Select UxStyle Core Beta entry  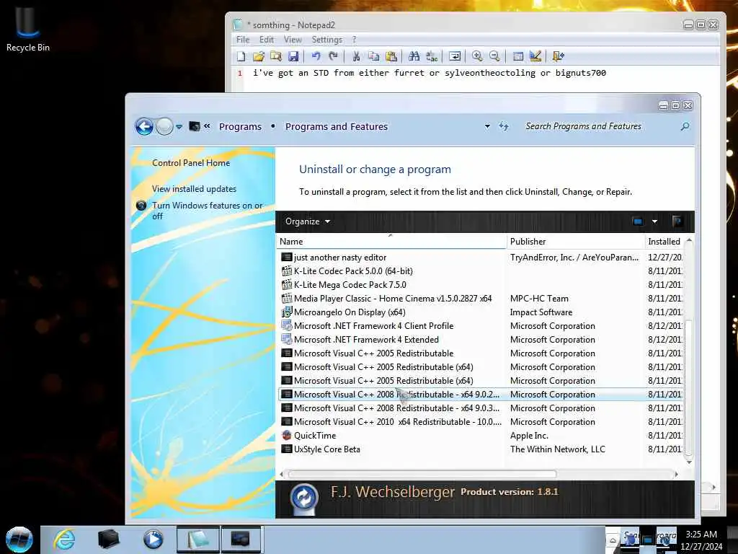(480, 449)
